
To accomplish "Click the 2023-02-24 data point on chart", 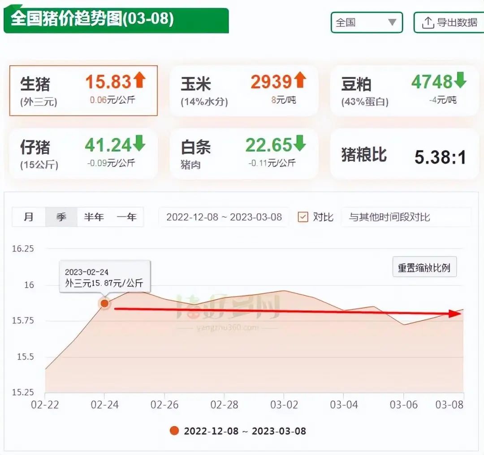I will tap(104, 303).
